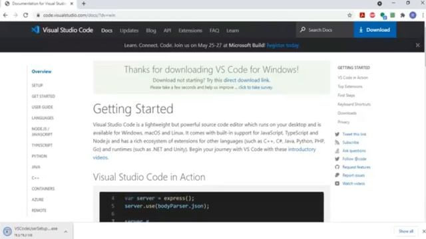Jump to Keyboard Shortcuts section
This screenshot has height=239, width=426.
pyautogui.click(x=354, y=104)
